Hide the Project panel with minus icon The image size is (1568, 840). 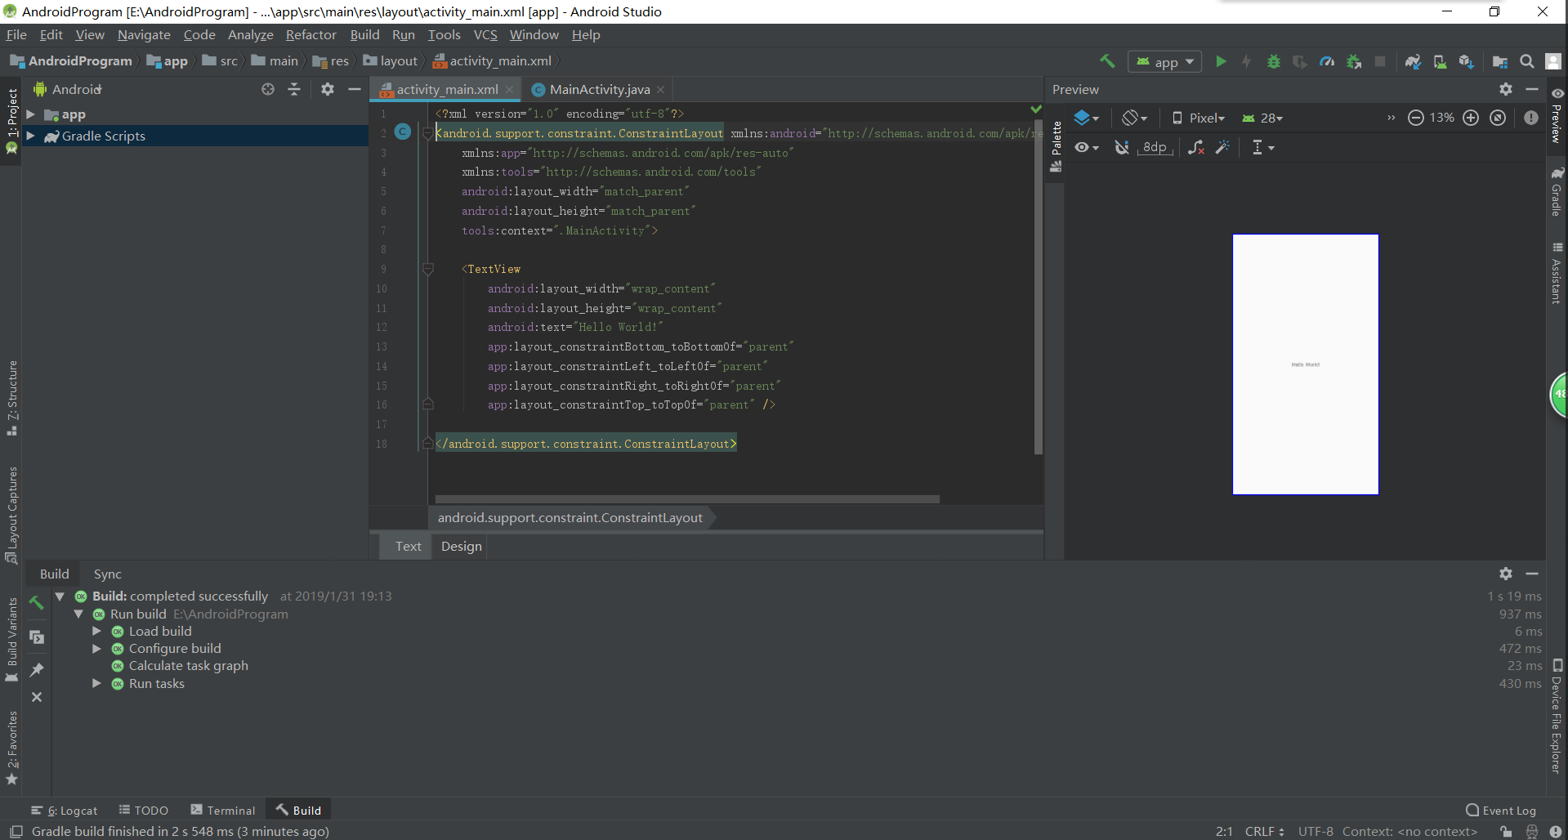355,89
